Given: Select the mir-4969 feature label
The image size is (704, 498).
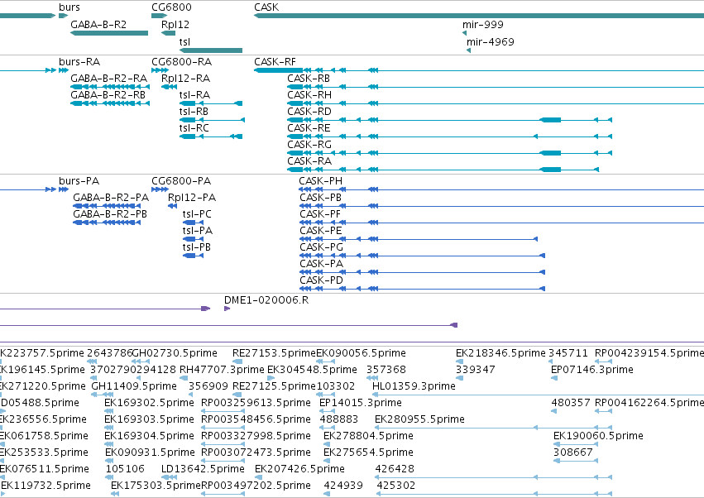Looking at the screenshot, I should pyautogui.click(x=491, y=41).
